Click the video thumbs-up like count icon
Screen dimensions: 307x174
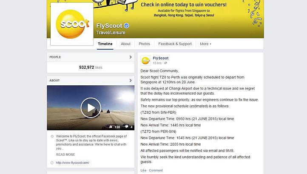click(111, 127)
